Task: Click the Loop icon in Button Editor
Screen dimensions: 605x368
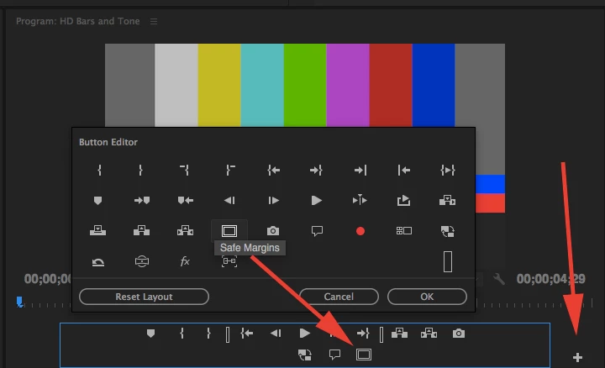Action: click(x=98, y=263)
